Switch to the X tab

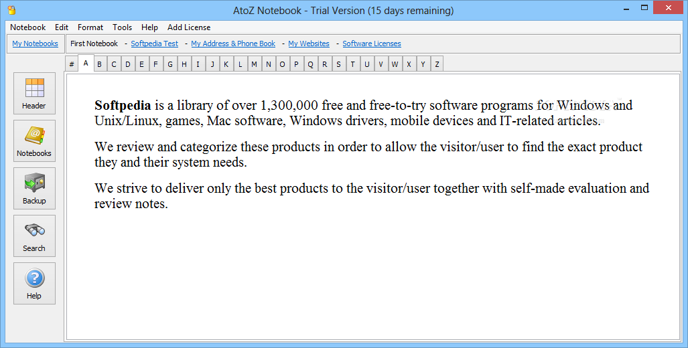[x=409, y=64]
